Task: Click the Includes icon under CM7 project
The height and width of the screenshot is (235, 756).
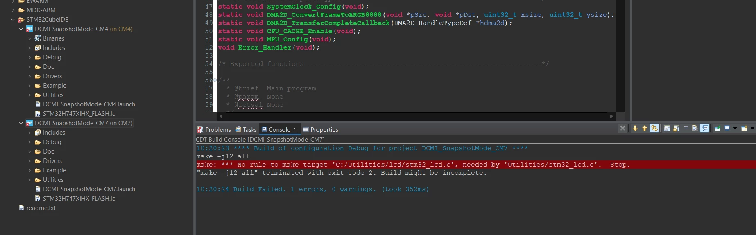Action: coord(38,132)
